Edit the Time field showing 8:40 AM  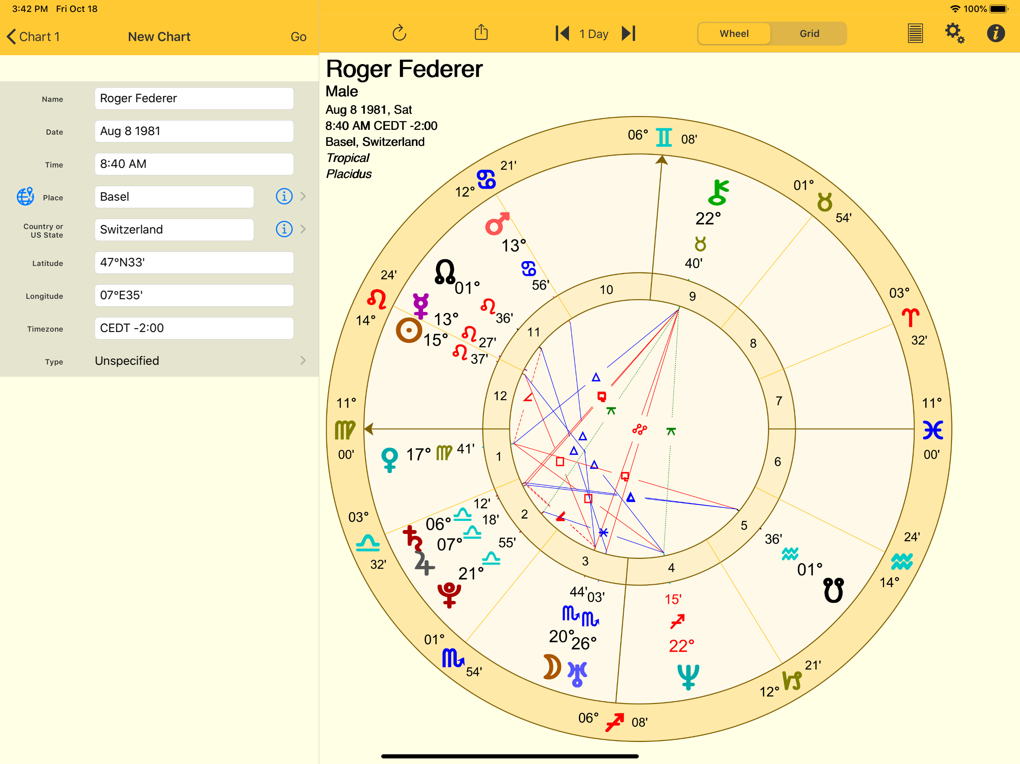click(194, 164)
